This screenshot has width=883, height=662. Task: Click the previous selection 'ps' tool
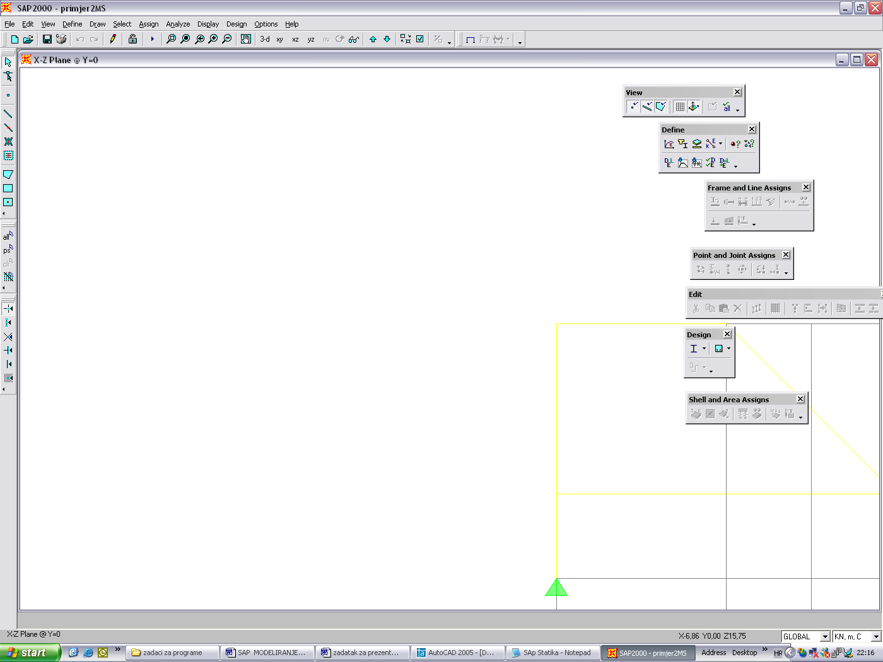[x=8, y=250]
